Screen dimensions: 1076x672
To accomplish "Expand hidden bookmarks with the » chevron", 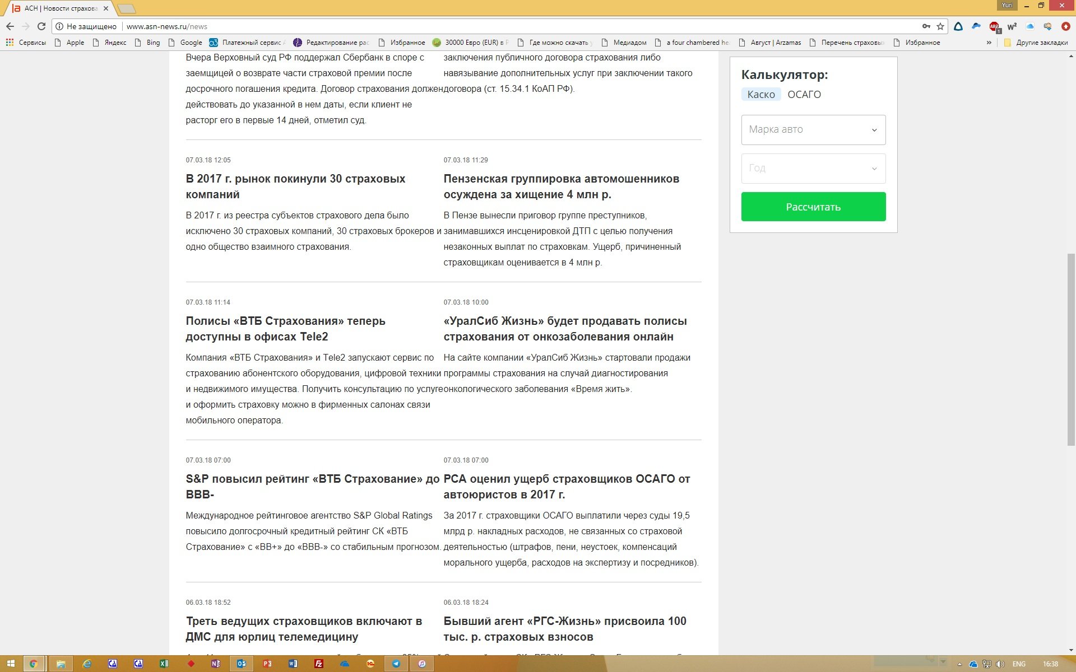I will click(989, 43).
